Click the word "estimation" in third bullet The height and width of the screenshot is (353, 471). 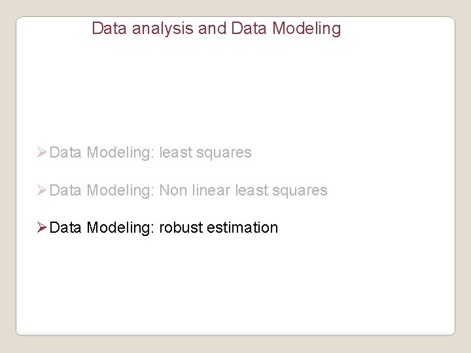tap(242, 227)
